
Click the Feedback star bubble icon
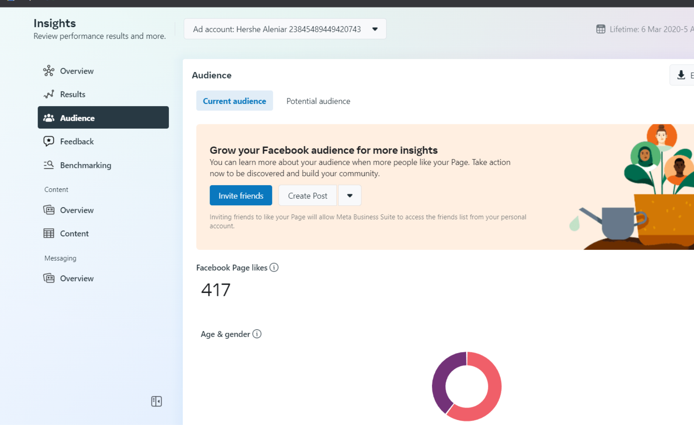pos(49,141)
